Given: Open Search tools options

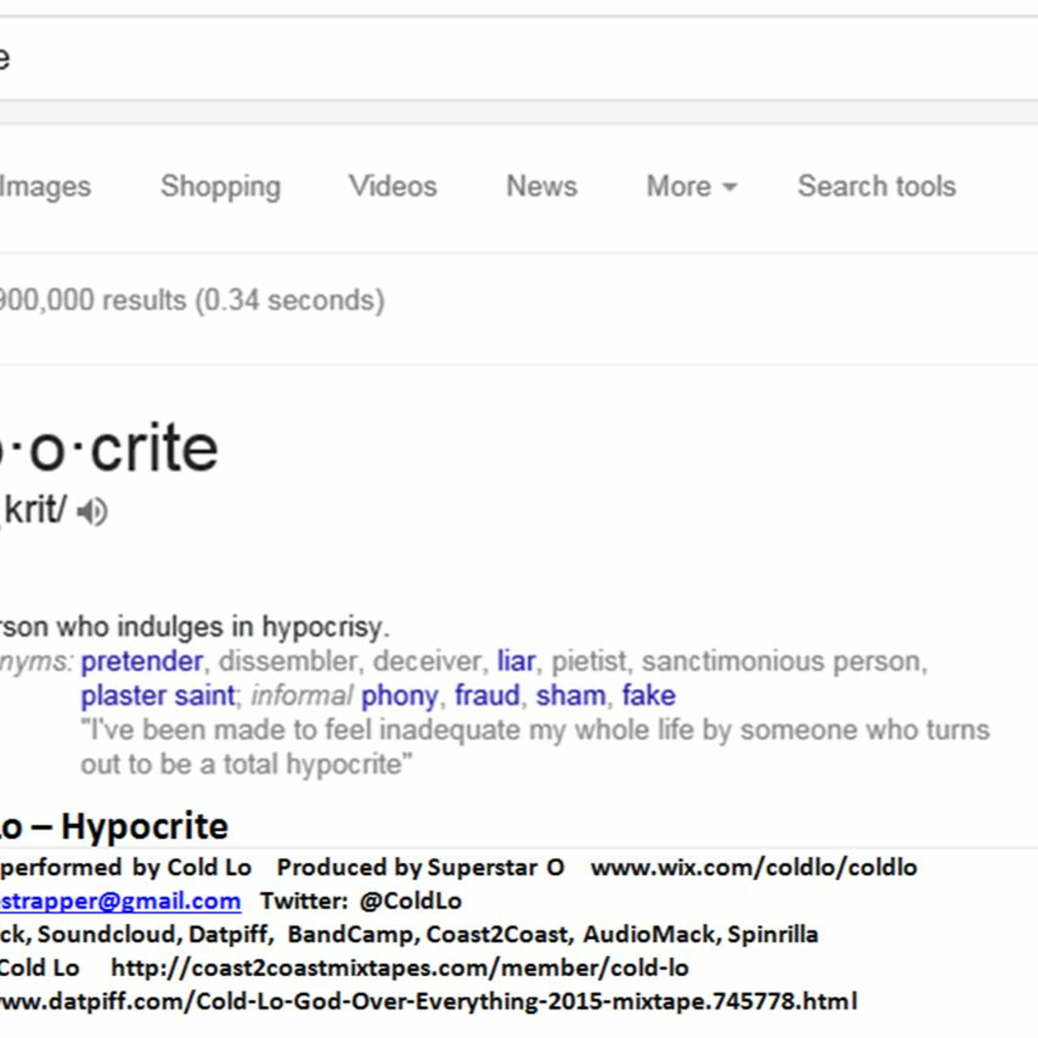Looking at the screenshot, I should click(x=877, y=186).
